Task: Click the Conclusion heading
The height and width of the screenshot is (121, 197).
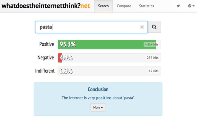Action: point(98,89)
